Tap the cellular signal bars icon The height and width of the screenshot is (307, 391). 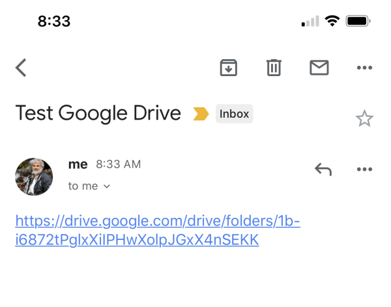(310, 21)
